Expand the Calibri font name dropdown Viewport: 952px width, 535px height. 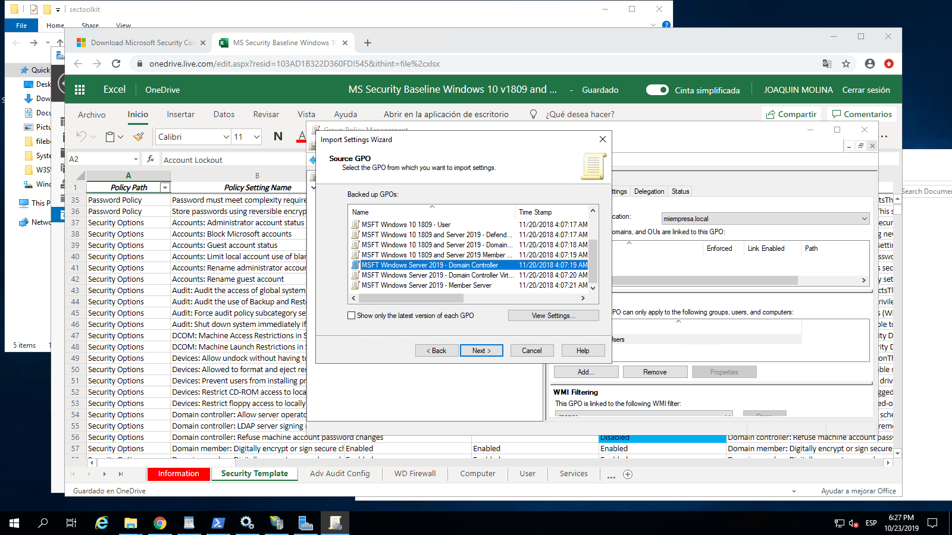[x=226, y=137]
